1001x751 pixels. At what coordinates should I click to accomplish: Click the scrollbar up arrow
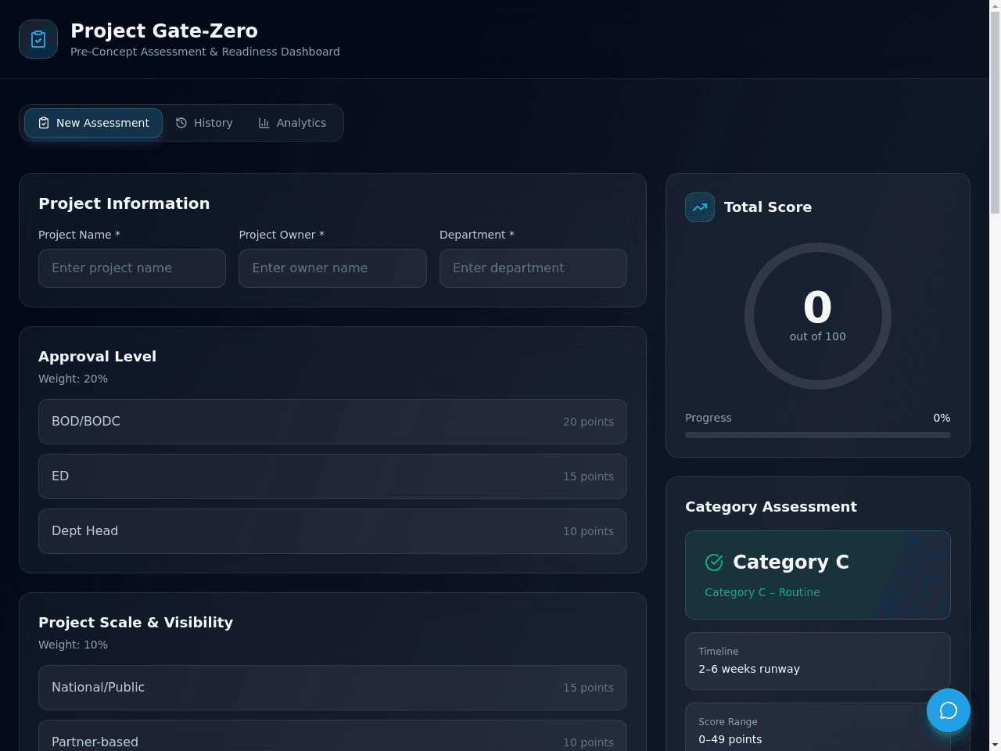pos(995,5)
